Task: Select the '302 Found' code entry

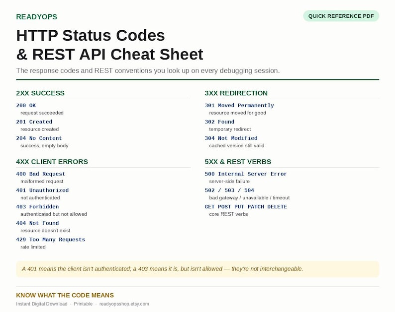Action: 219,122
